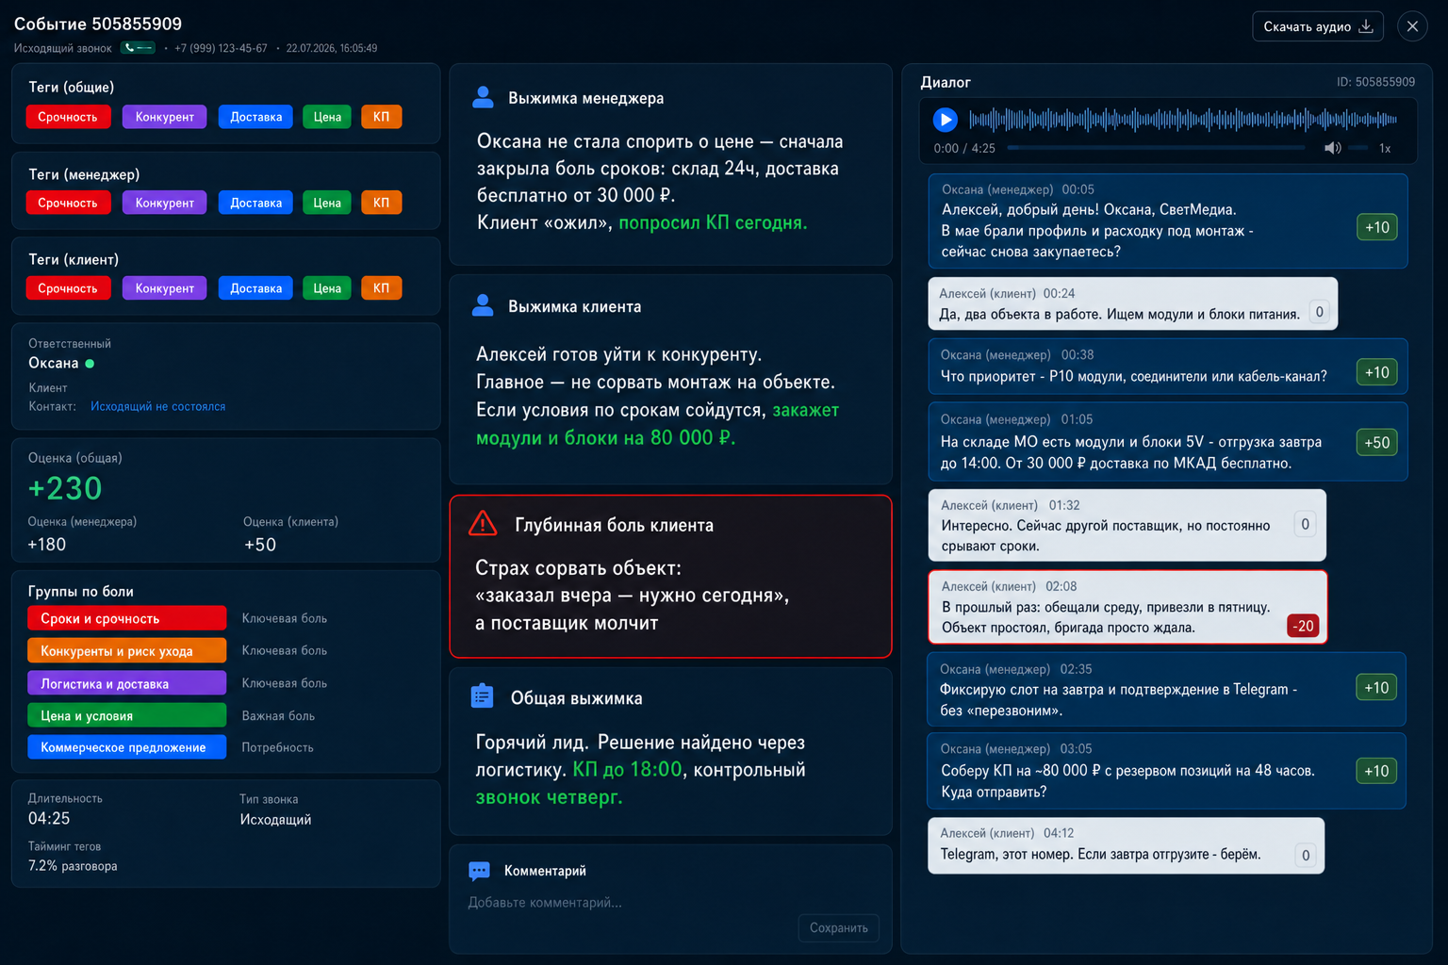Open the failed outgoing call contact link

point(157,406)
